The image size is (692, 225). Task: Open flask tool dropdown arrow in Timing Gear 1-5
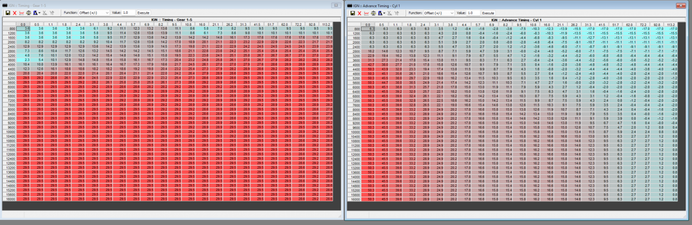click(x=40, y=13)
